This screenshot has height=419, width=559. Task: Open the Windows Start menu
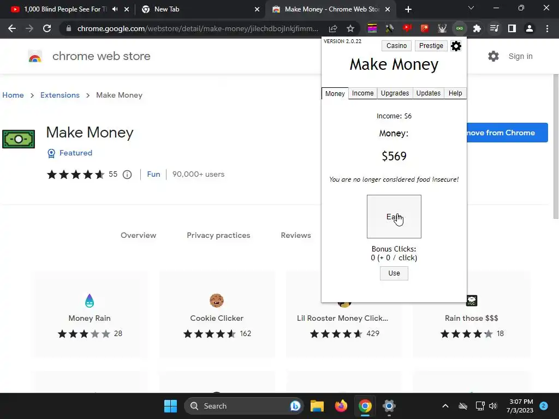tap(170, 406)
